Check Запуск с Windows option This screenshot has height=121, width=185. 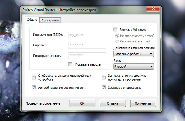pos(115,29)
